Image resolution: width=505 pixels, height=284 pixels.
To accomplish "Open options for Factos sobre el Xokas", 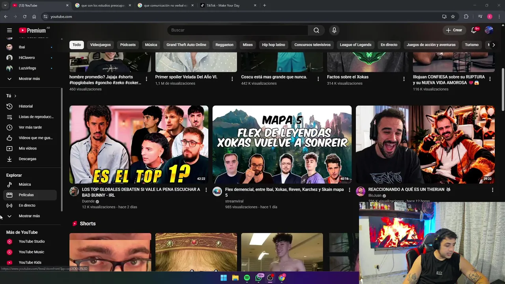I will (x=404, y=79).
